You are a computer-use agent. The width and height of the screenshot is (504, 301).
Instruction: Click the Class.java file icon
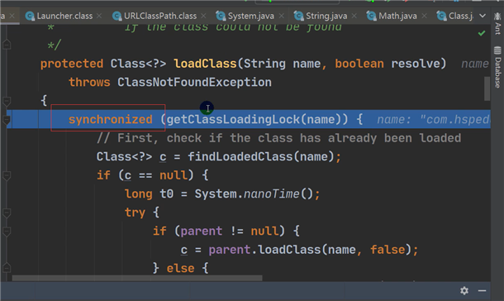442,16
